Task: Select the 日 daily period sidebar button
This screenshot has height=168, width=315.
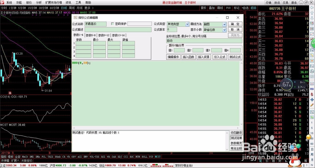Action: tap(312, 149)
